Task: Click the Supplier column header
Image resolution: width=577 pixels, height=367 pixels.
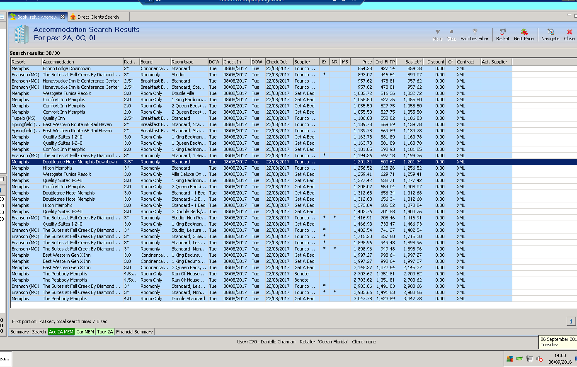Action: coord(306,62)
